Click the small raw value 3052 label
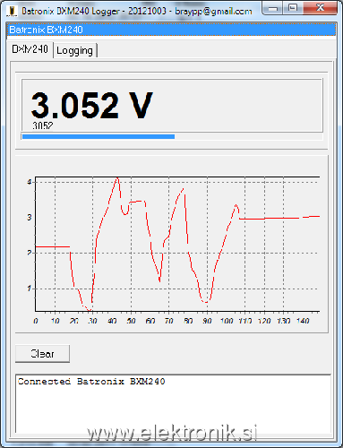 pos(43,125)
